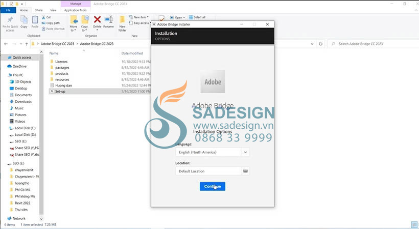Switch to the Share ribbon tab
The width and height of the screenshot is (419, 229).
(39, 10)
